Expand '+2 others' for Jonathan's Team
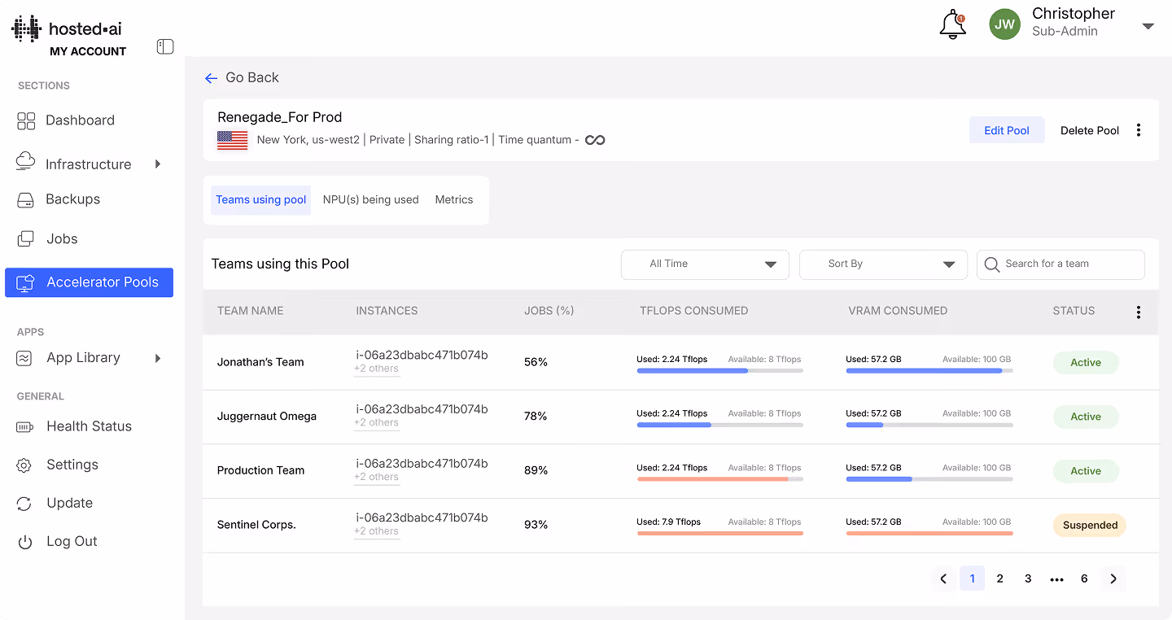Screen dimensions: 1172x620 click(376, 369)
